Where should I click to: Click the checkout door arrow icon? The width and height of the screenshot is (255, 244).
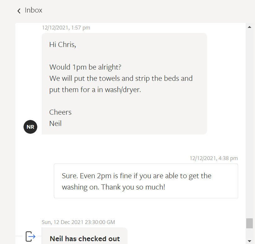click(x=30, y=236)
